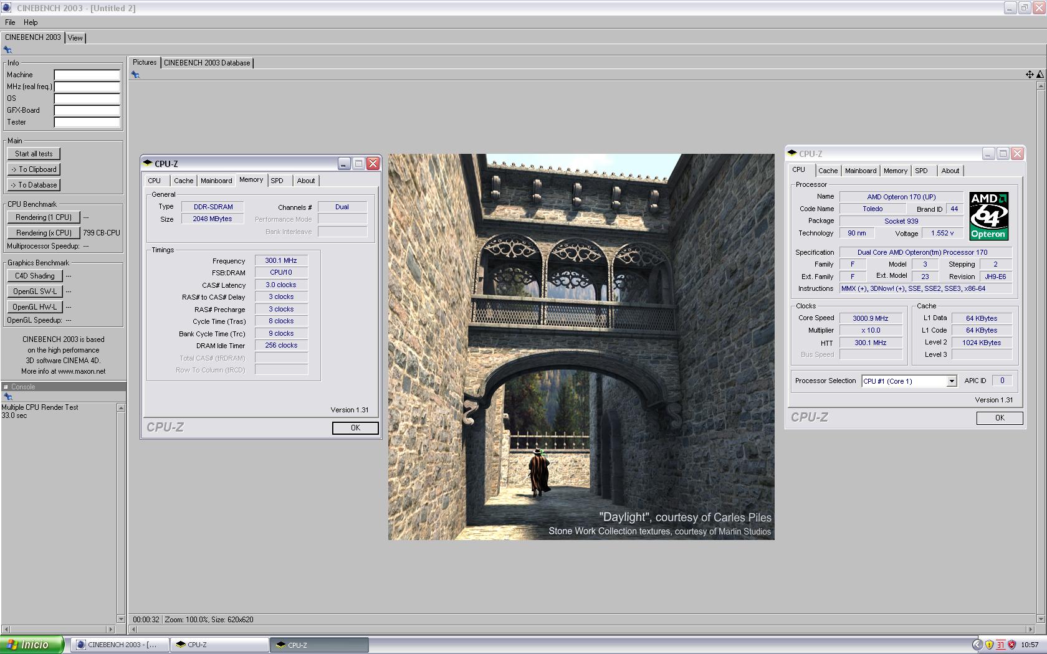Image resolution: width=1047 pixels, height=654 pixels.
Task: Open the Processor Selection dropdown
Action: [909, 381]
